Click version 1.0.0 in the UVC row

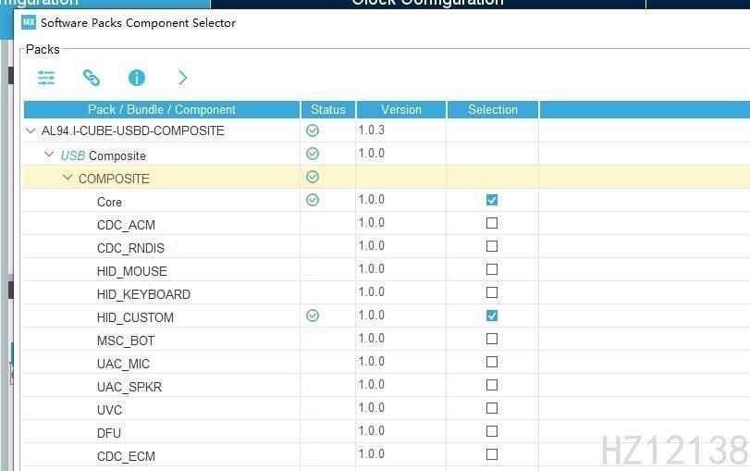point(372,407)
